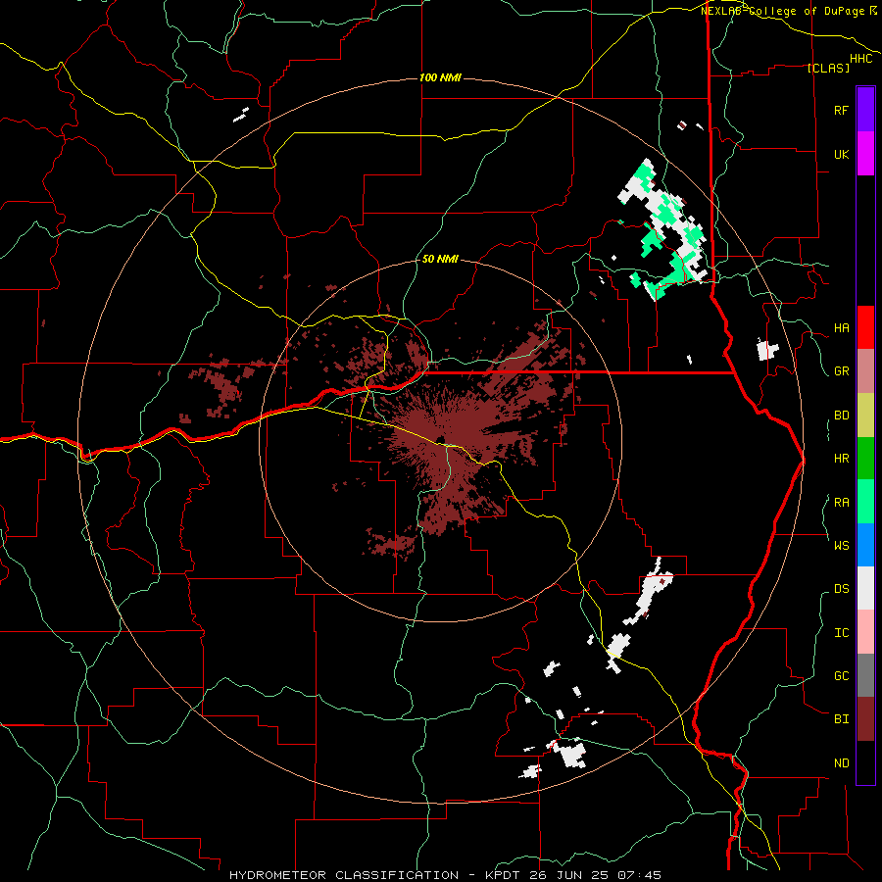
Task: Click the RF legend label
Action: [841, 110]
